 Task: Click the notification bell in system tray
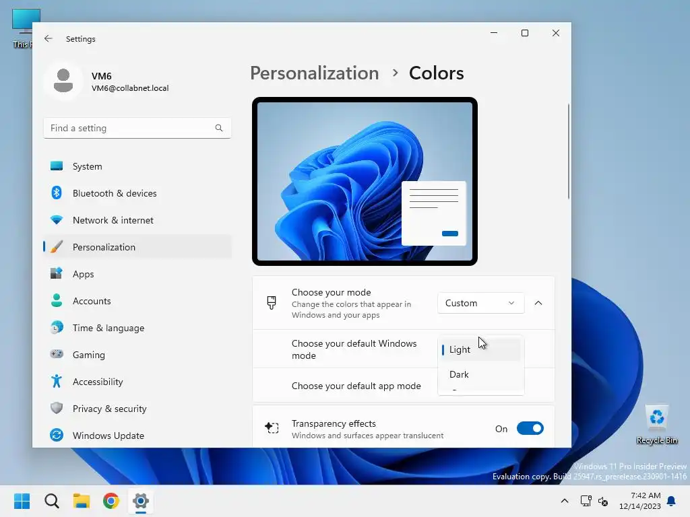672,501
